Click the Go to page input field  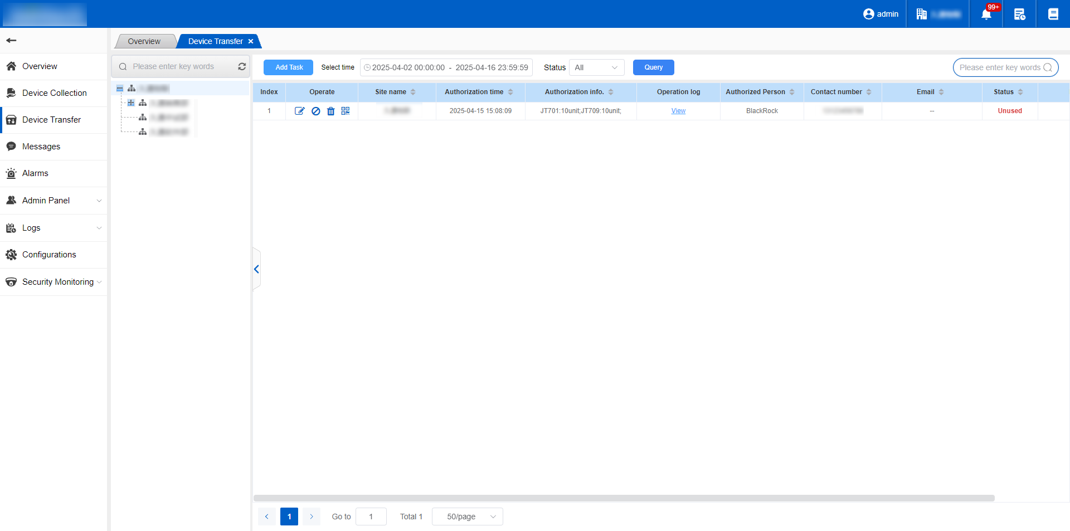pyautogui.click(x=371, y=517)
